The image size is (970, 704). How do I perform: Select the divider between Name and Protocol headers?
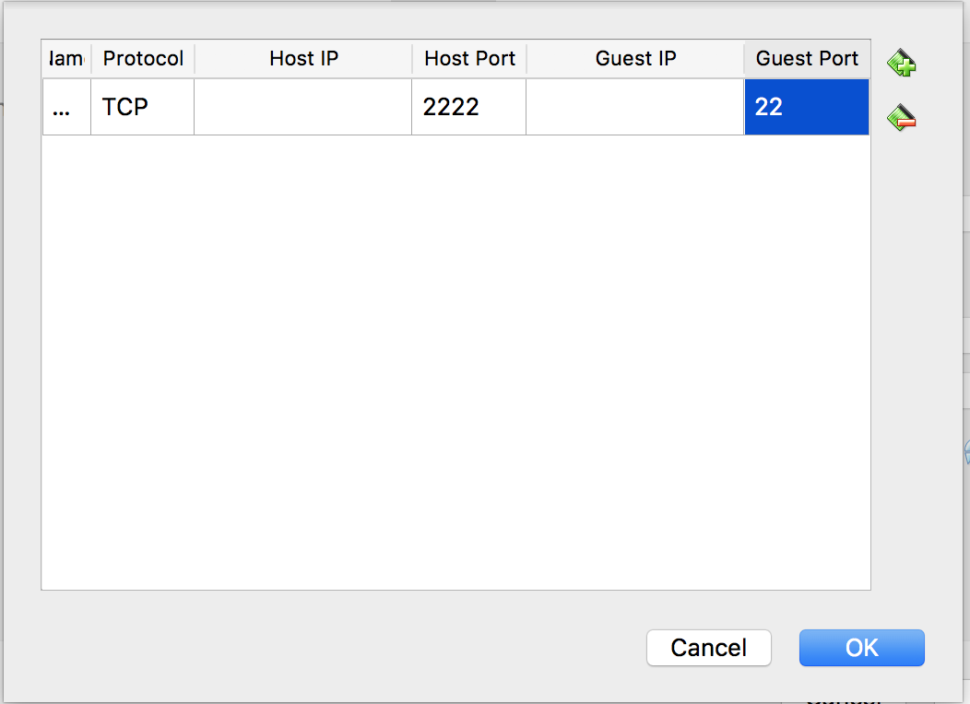click(x=91, y=59)
